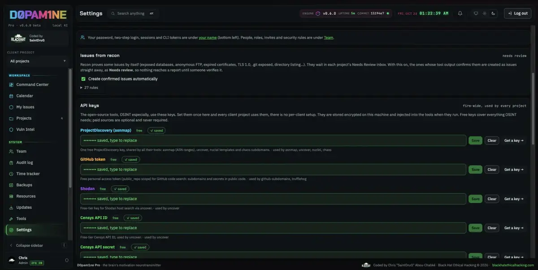Click the BlackHat logo in sidebar header

(x=18, y=39)
